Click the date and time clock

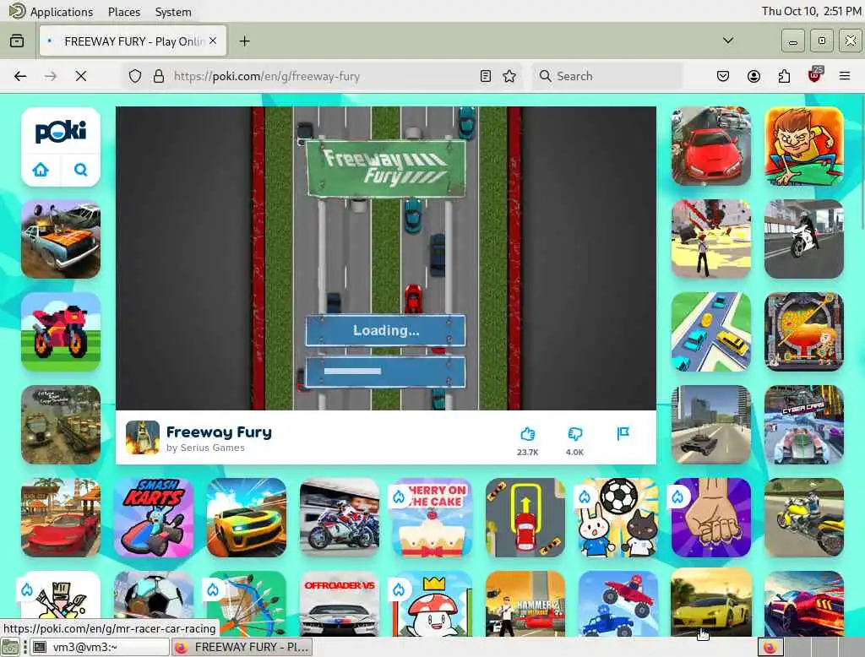tap(811, 11)
